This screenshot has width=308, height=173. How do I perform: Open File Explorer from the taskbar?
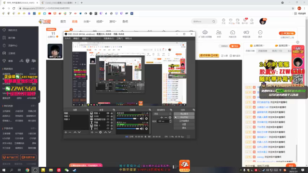click(x=51, y=170)
